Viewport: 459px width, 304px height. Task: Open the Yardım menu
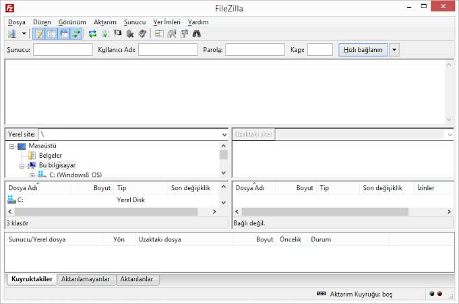198,22
